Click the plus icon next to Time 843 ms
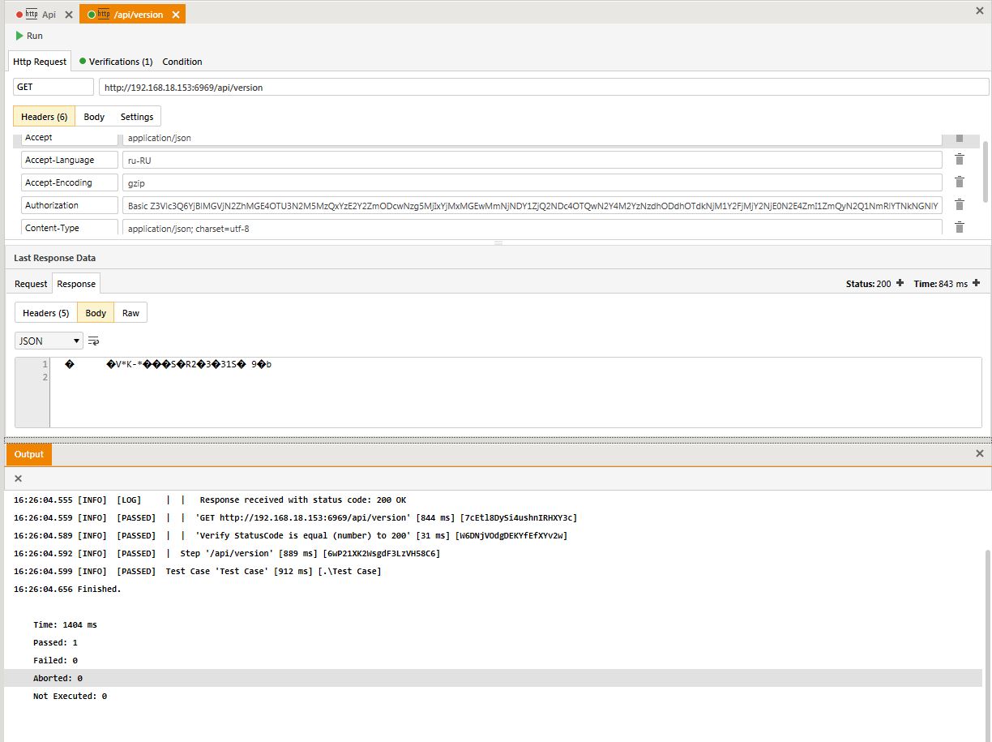 coord(976,283)
